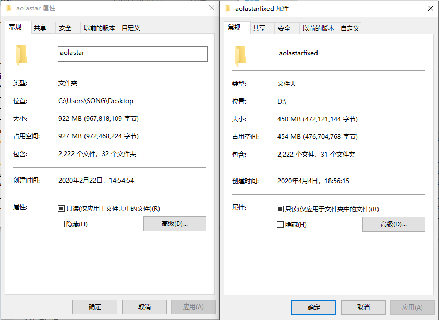
Task: Toggle 隐藏(H) checkbox in aolastarfixed window
Action: click(x=280, y=225)
